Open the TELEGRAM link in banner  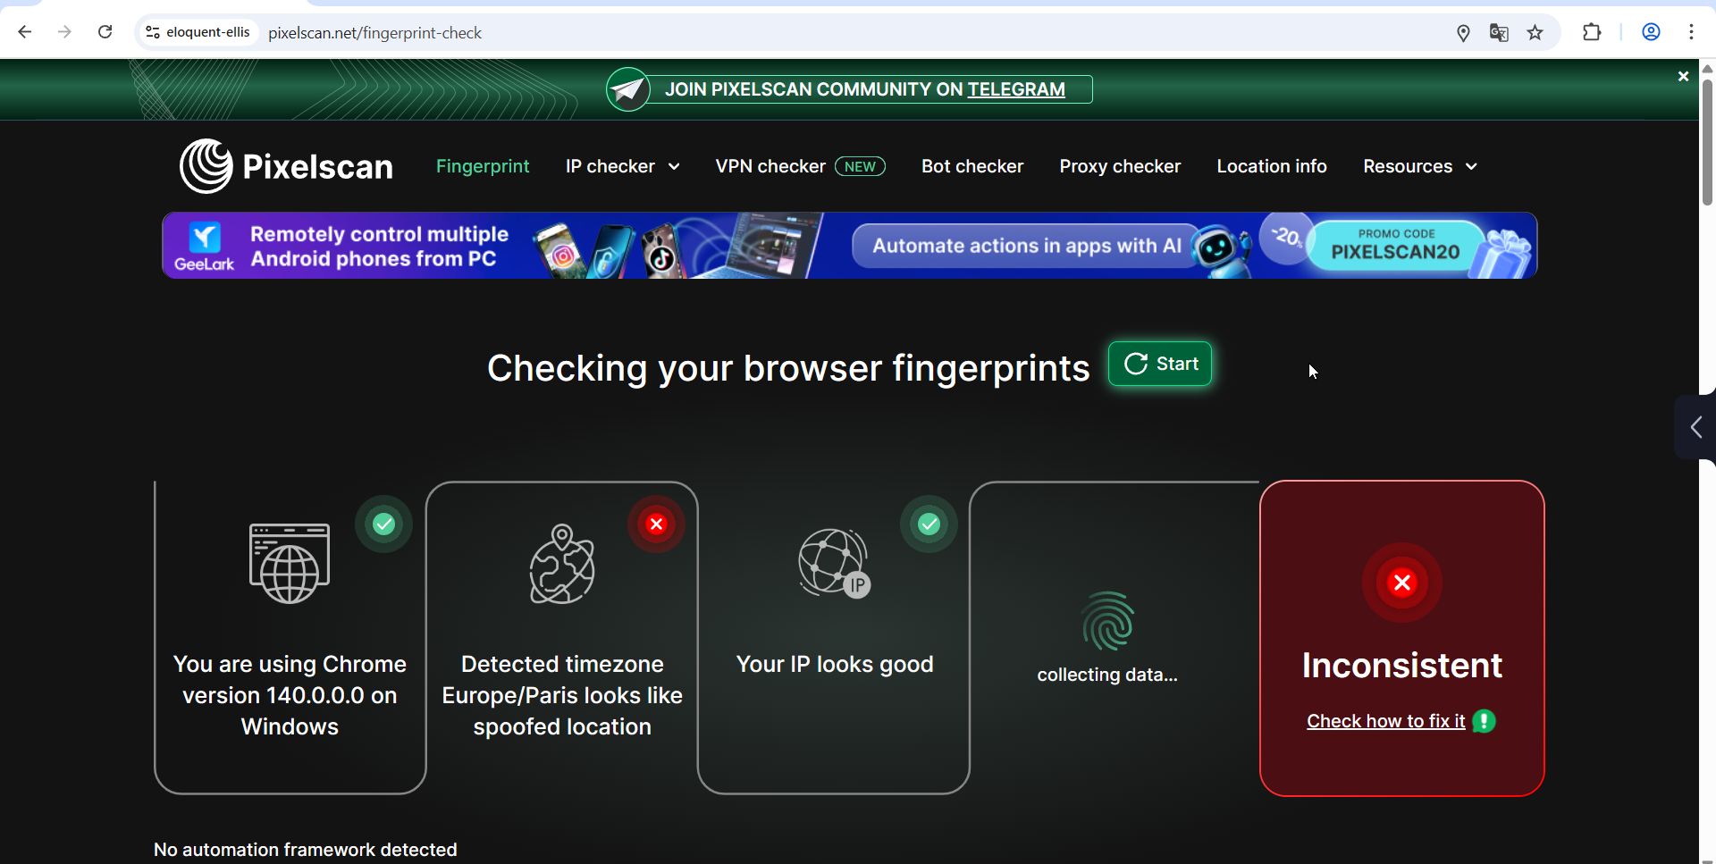pos(1016,89)
